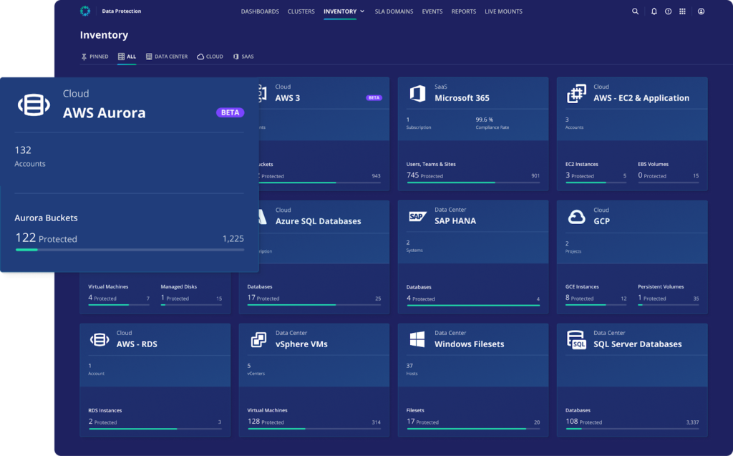733x456 pixels.
Task: Click the SQL Server Databases icon
Action: coord(577,339)
